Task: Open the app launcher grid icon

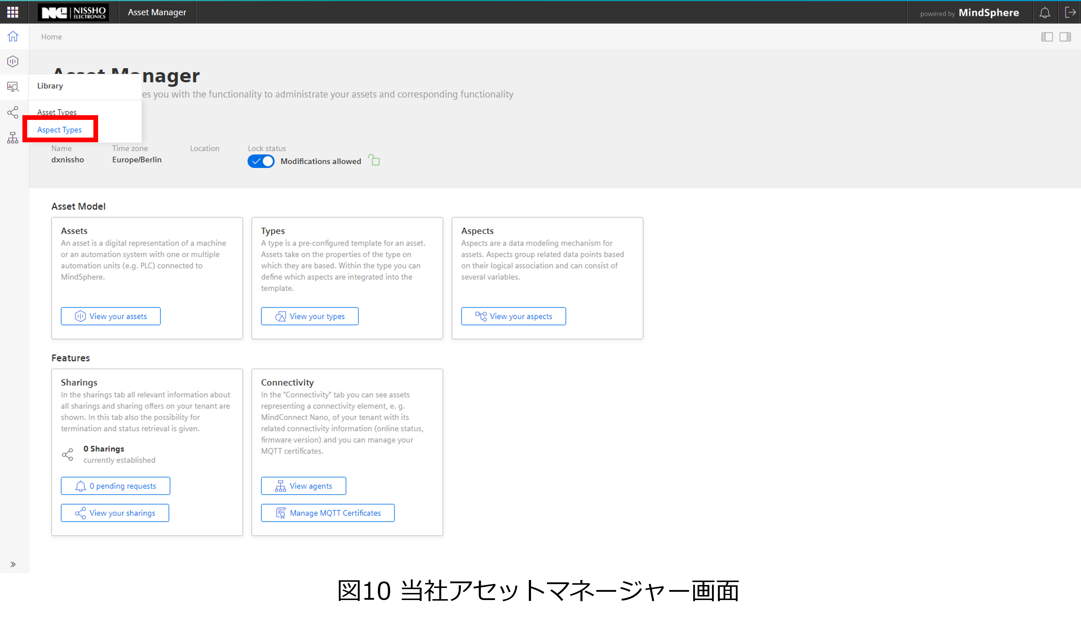Action: [x=13, y=12]
